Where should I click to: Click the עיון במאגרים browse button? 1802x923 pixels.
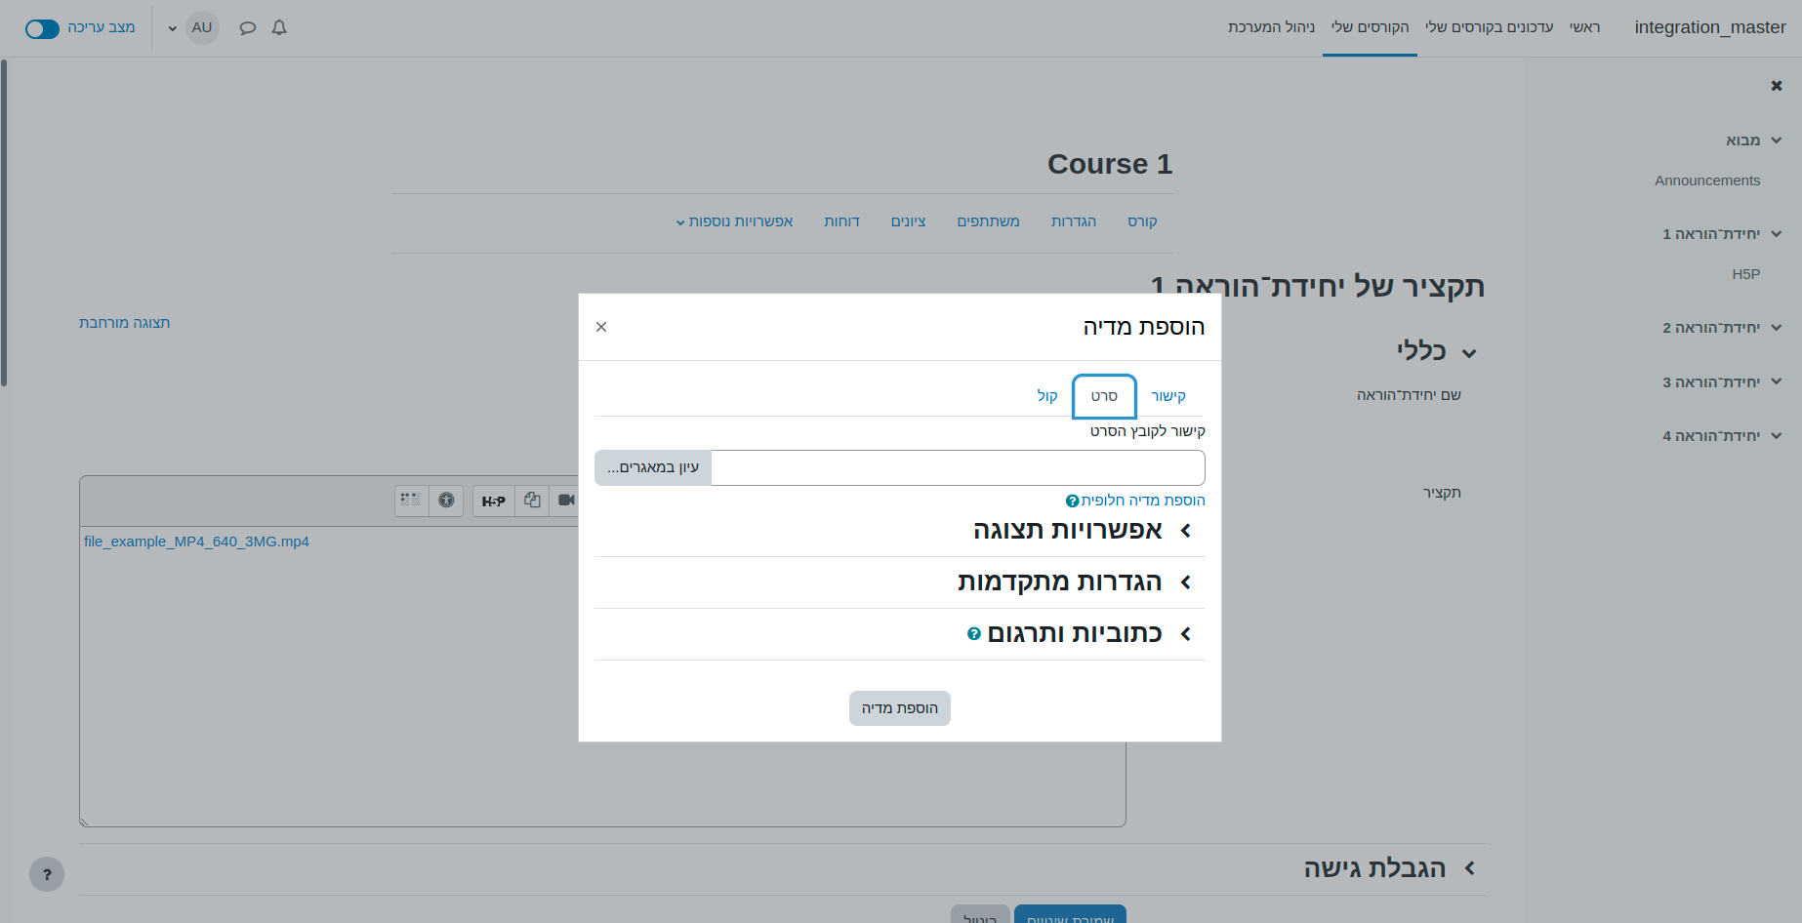click(653, 467)
